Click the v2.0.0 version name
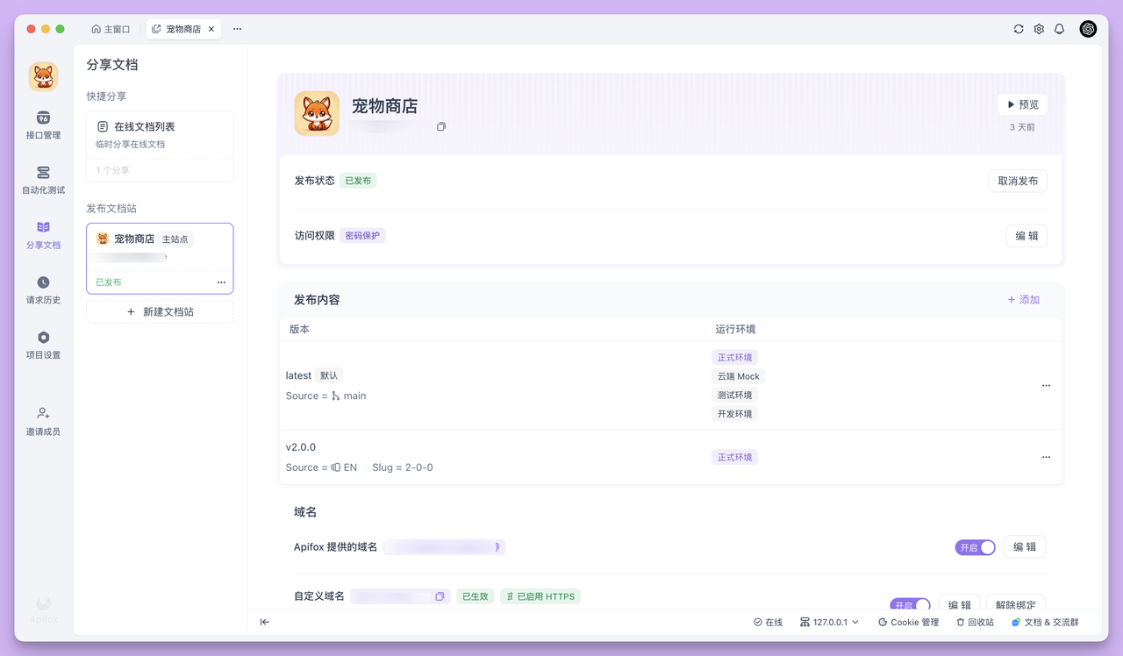1123x656 pixels. [x=301, y=446]
